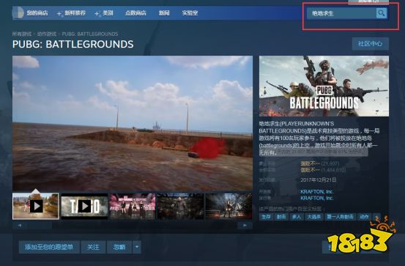This screenshot has height=266, width=405.
Task: Click the 动作游戏 breadcrumb link
Action: pos(46,34)
